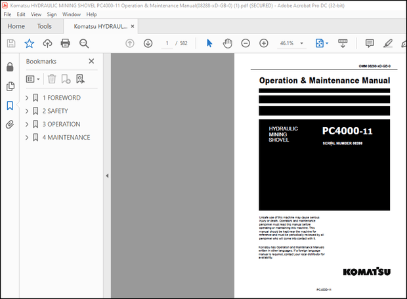Switch to the Tools tab
Image resolution: width=407 pixels, height=299 pixels.
point(44,26)
